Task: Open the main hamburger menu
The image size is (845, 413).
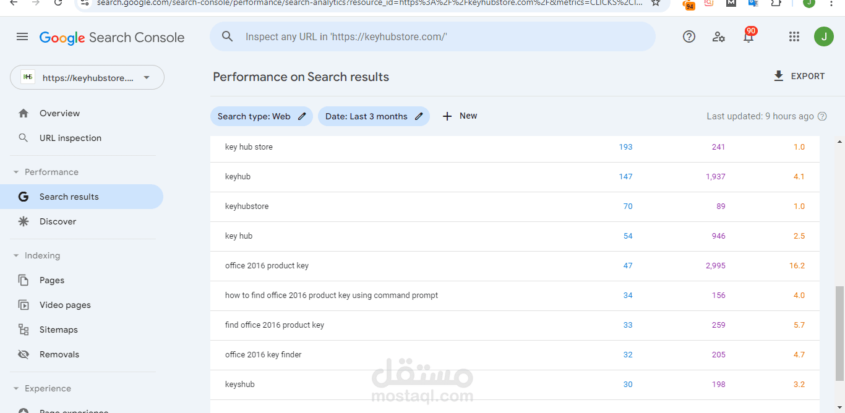Action: click(x=22, y=37)
